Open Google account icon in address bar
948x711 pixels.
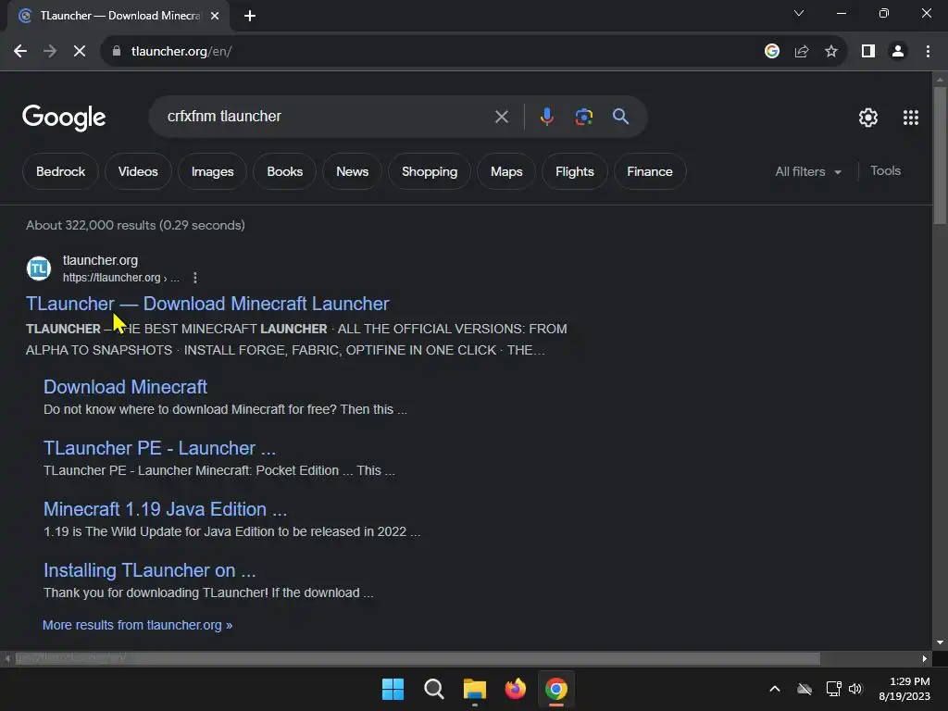point(771,52)
